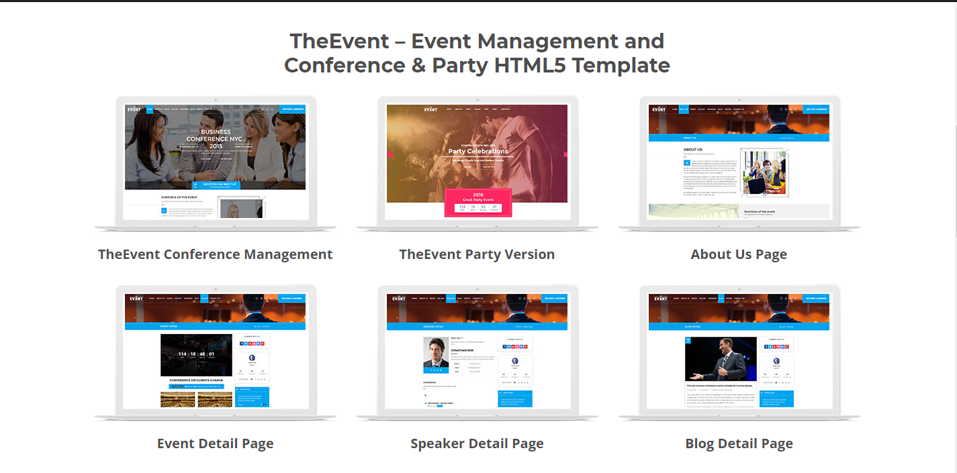
Task: Open the 'Event Detail Page' caption link
Action: 215,443
